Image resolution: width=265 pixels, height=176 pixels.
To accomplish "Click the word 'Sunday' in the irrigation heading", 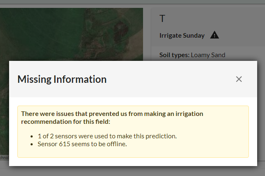I will pos(193,36).
